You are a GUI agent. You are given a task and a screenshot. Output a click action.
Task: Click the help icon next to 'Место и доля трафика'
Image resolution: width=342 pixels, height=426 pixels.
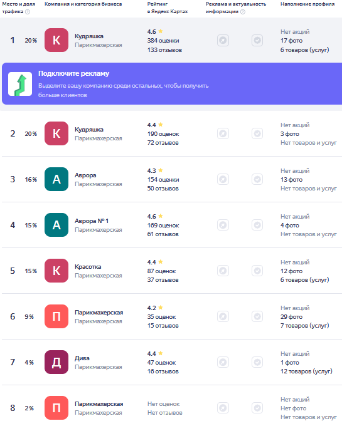pos(28,12)
